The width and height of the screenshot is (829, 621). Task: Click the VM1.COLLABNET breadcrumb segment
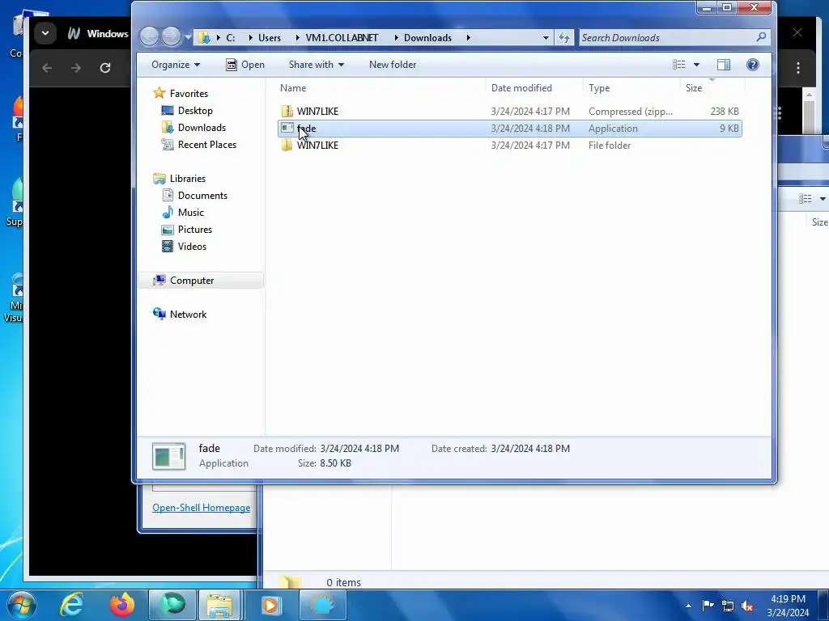pos(342,38)
